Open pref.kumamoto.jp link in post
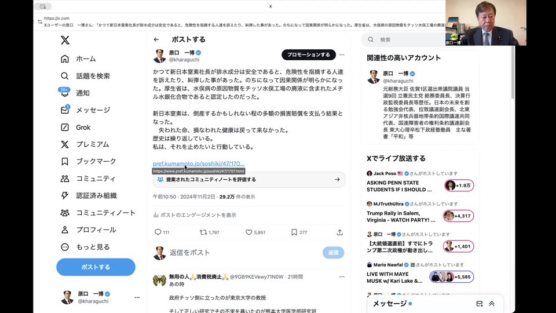This screenshot has width=556, height=313. (199, 163)
